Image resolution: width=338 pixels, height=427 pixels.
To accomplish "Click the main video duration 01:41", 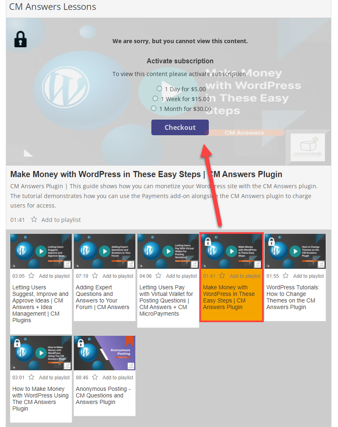I will [17, 220].
